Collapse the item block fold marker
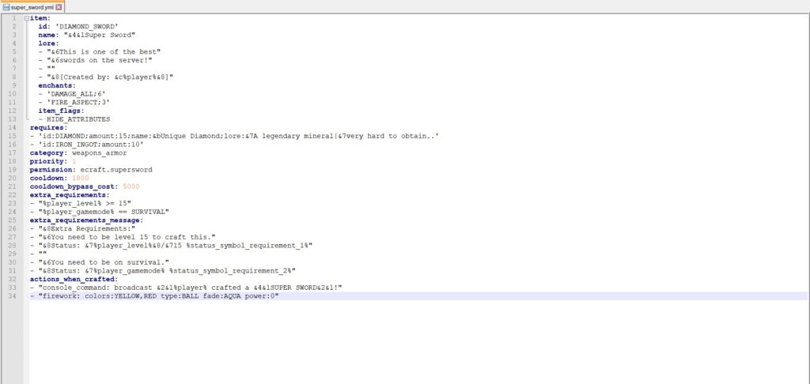 point(26,18)
